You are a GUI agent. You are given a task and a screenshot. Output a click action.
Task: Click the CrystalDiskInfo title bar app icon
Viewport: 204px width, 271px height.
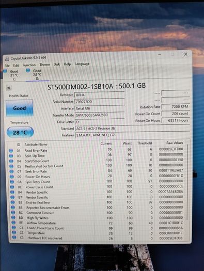click(x=7, y=59)
